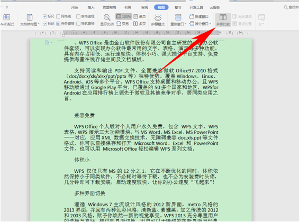The width and height of the screenshot is (299, 222).
Task: Click the Web版式 layout icon
Action: [7, 20]
